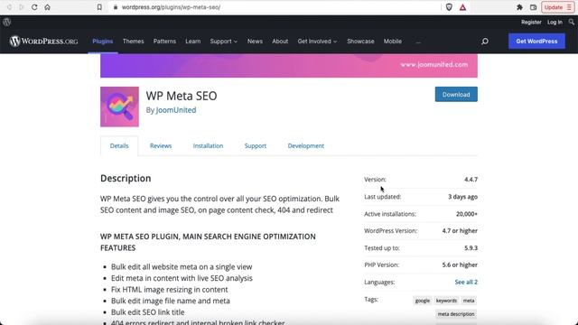Click the Register link
578x325 pixels.
[x=531, y=22]
